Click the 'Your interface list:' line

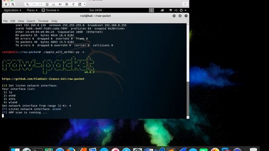[18, 89]
